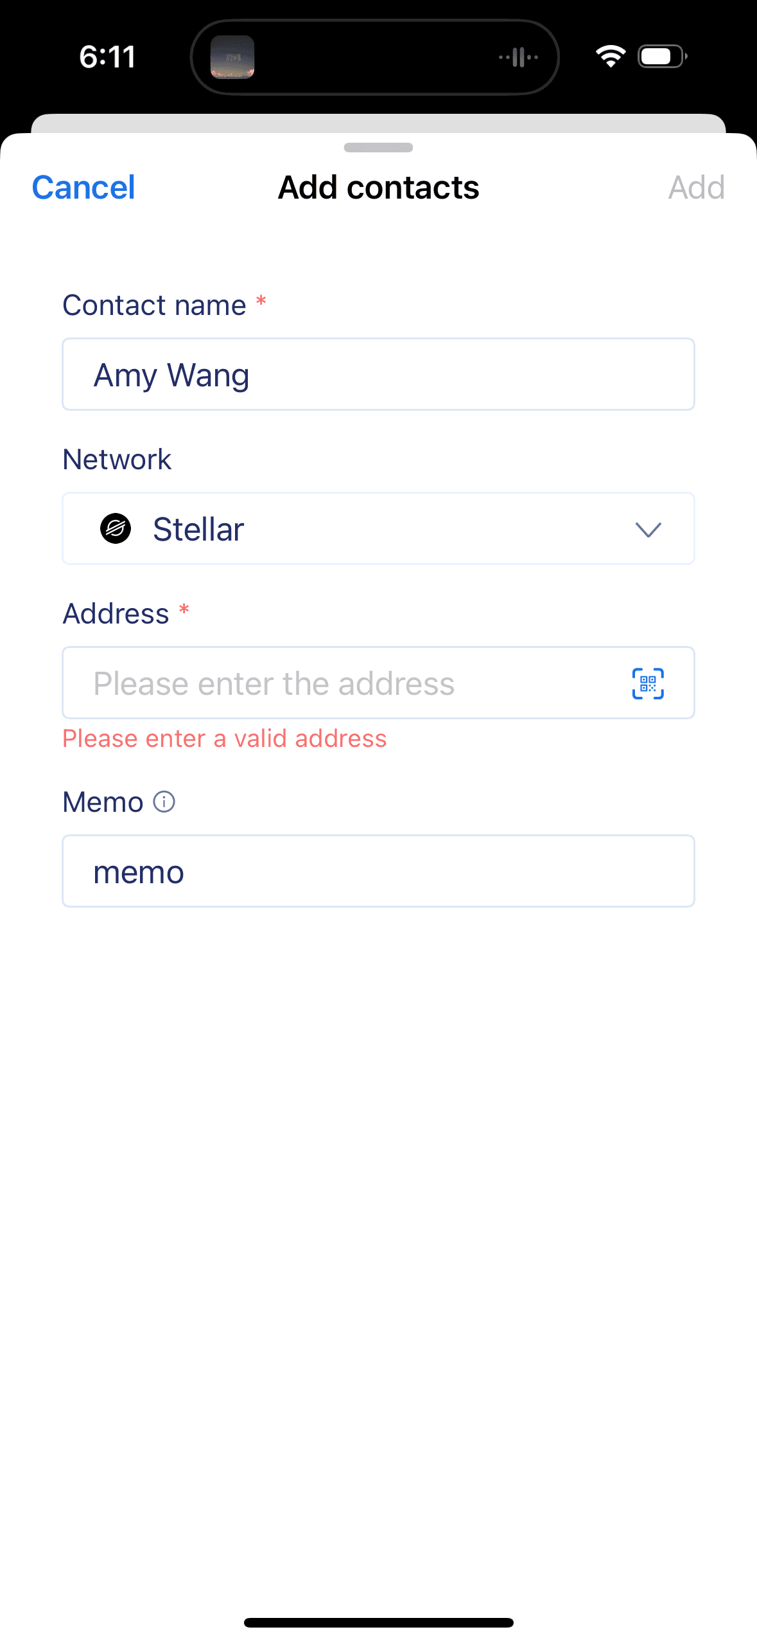This screenshot has width=757, height=1643.
Task: Focus the Contact name field with Amy Wang
Action: (378, 375)
